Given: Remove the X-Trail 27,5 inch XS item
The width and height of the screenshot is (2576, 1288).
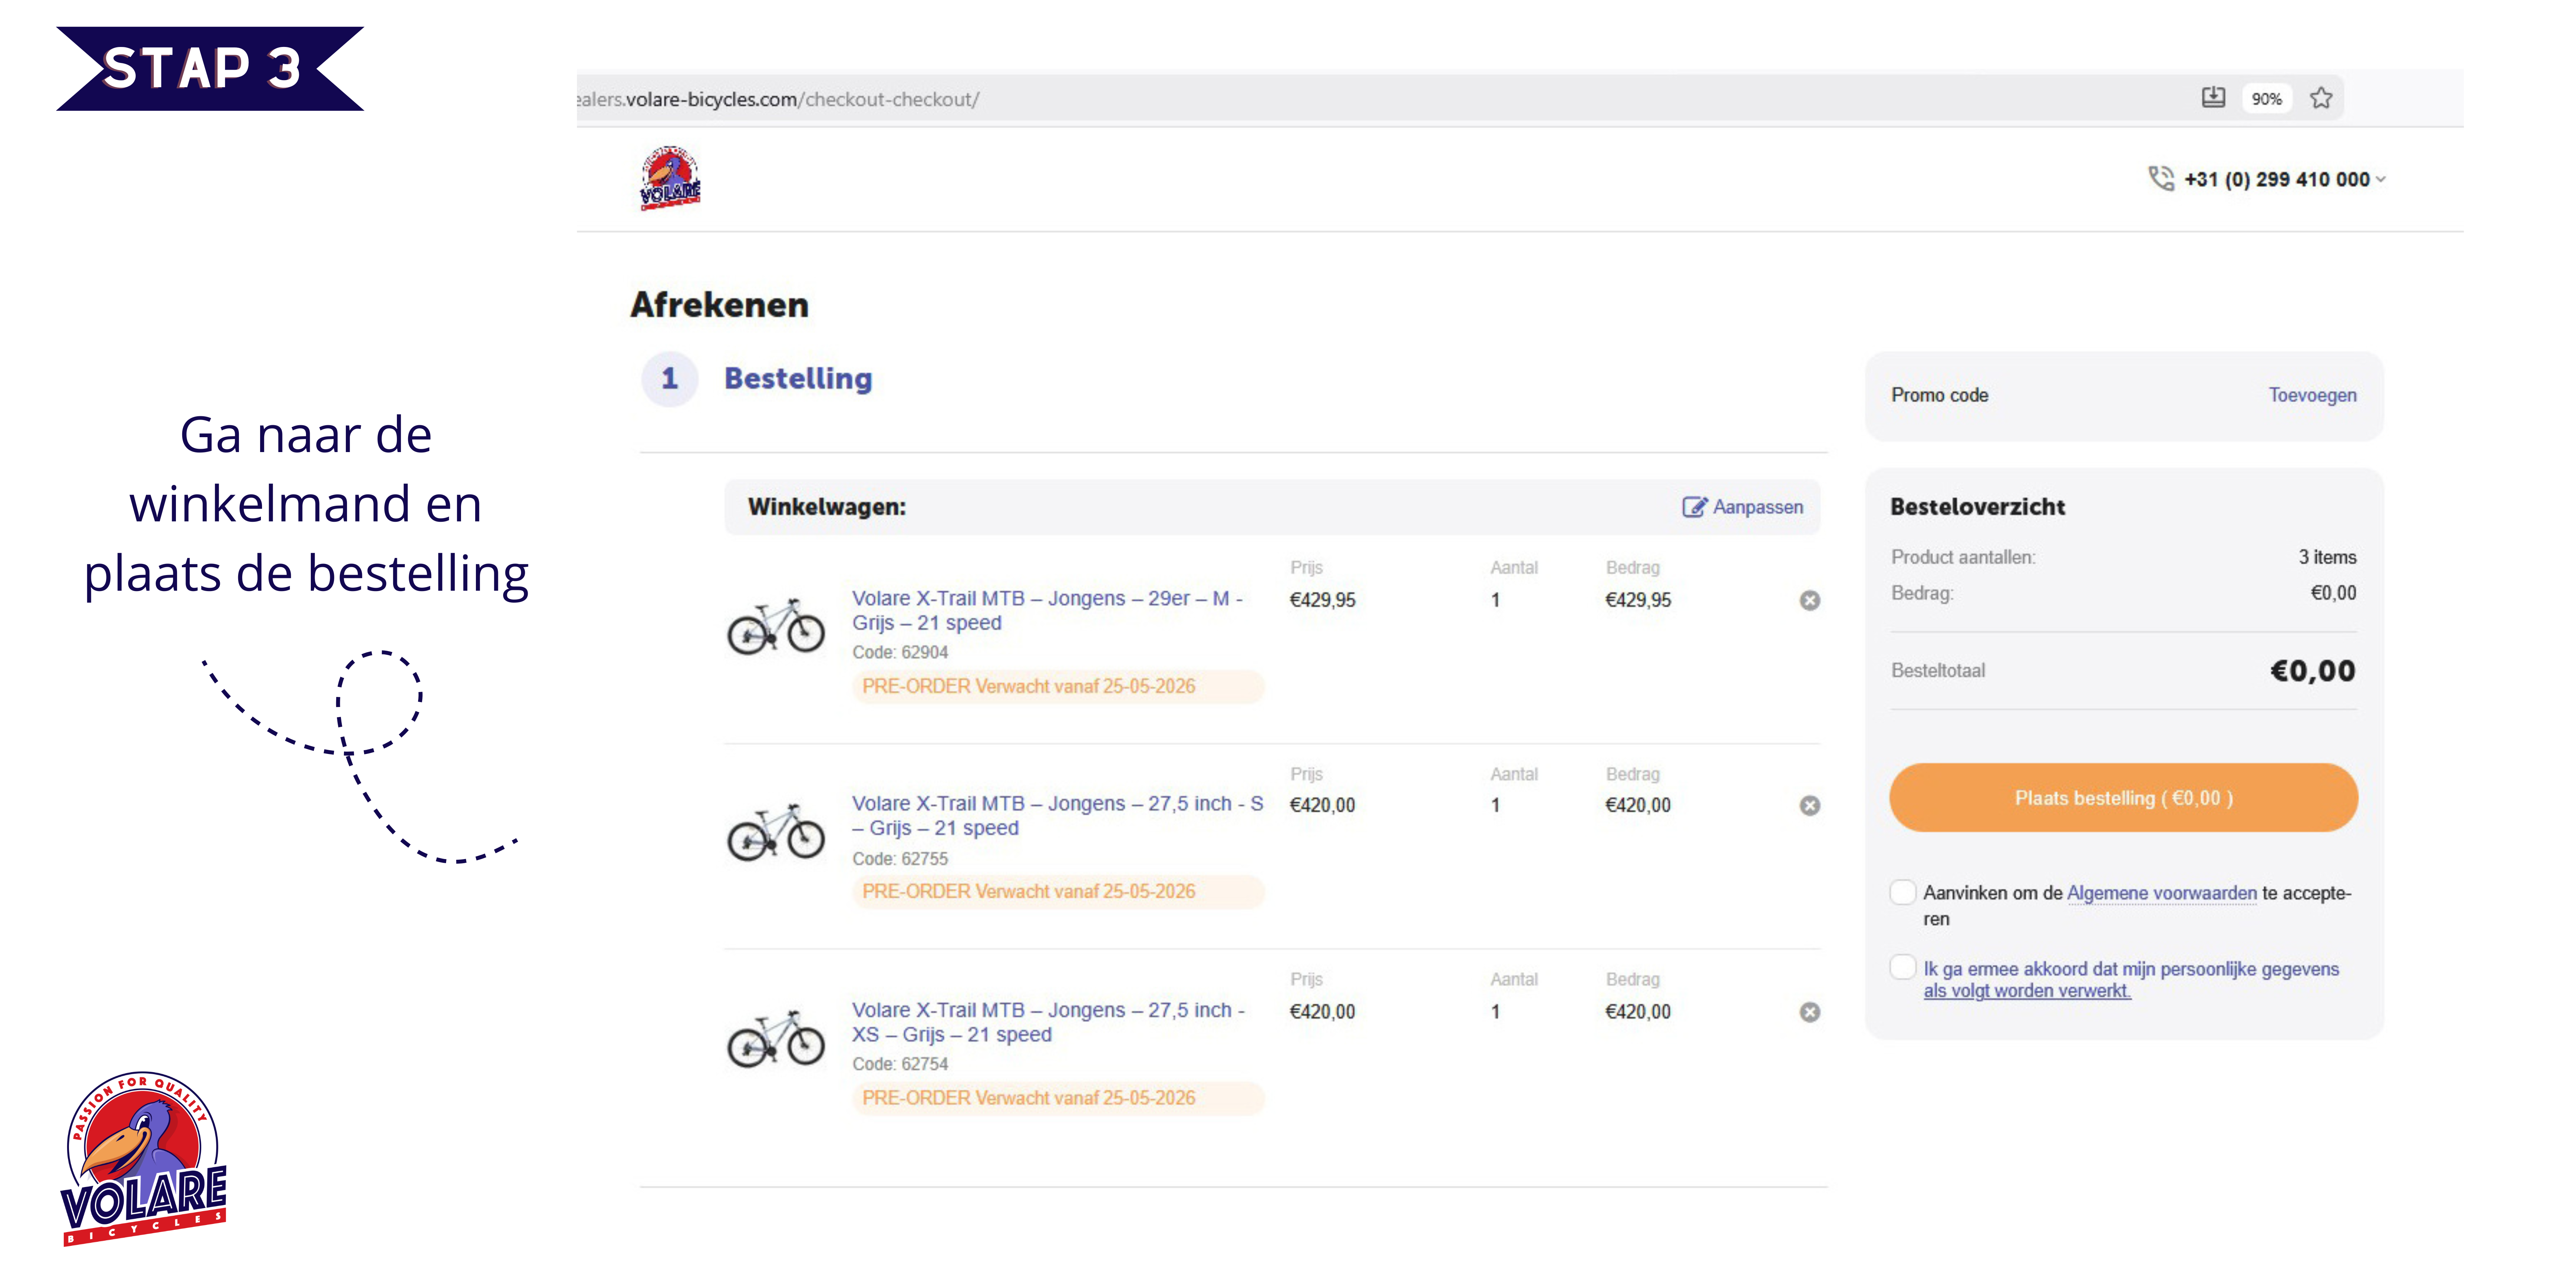Looking at the screenshot, I should [1809, 1012].
